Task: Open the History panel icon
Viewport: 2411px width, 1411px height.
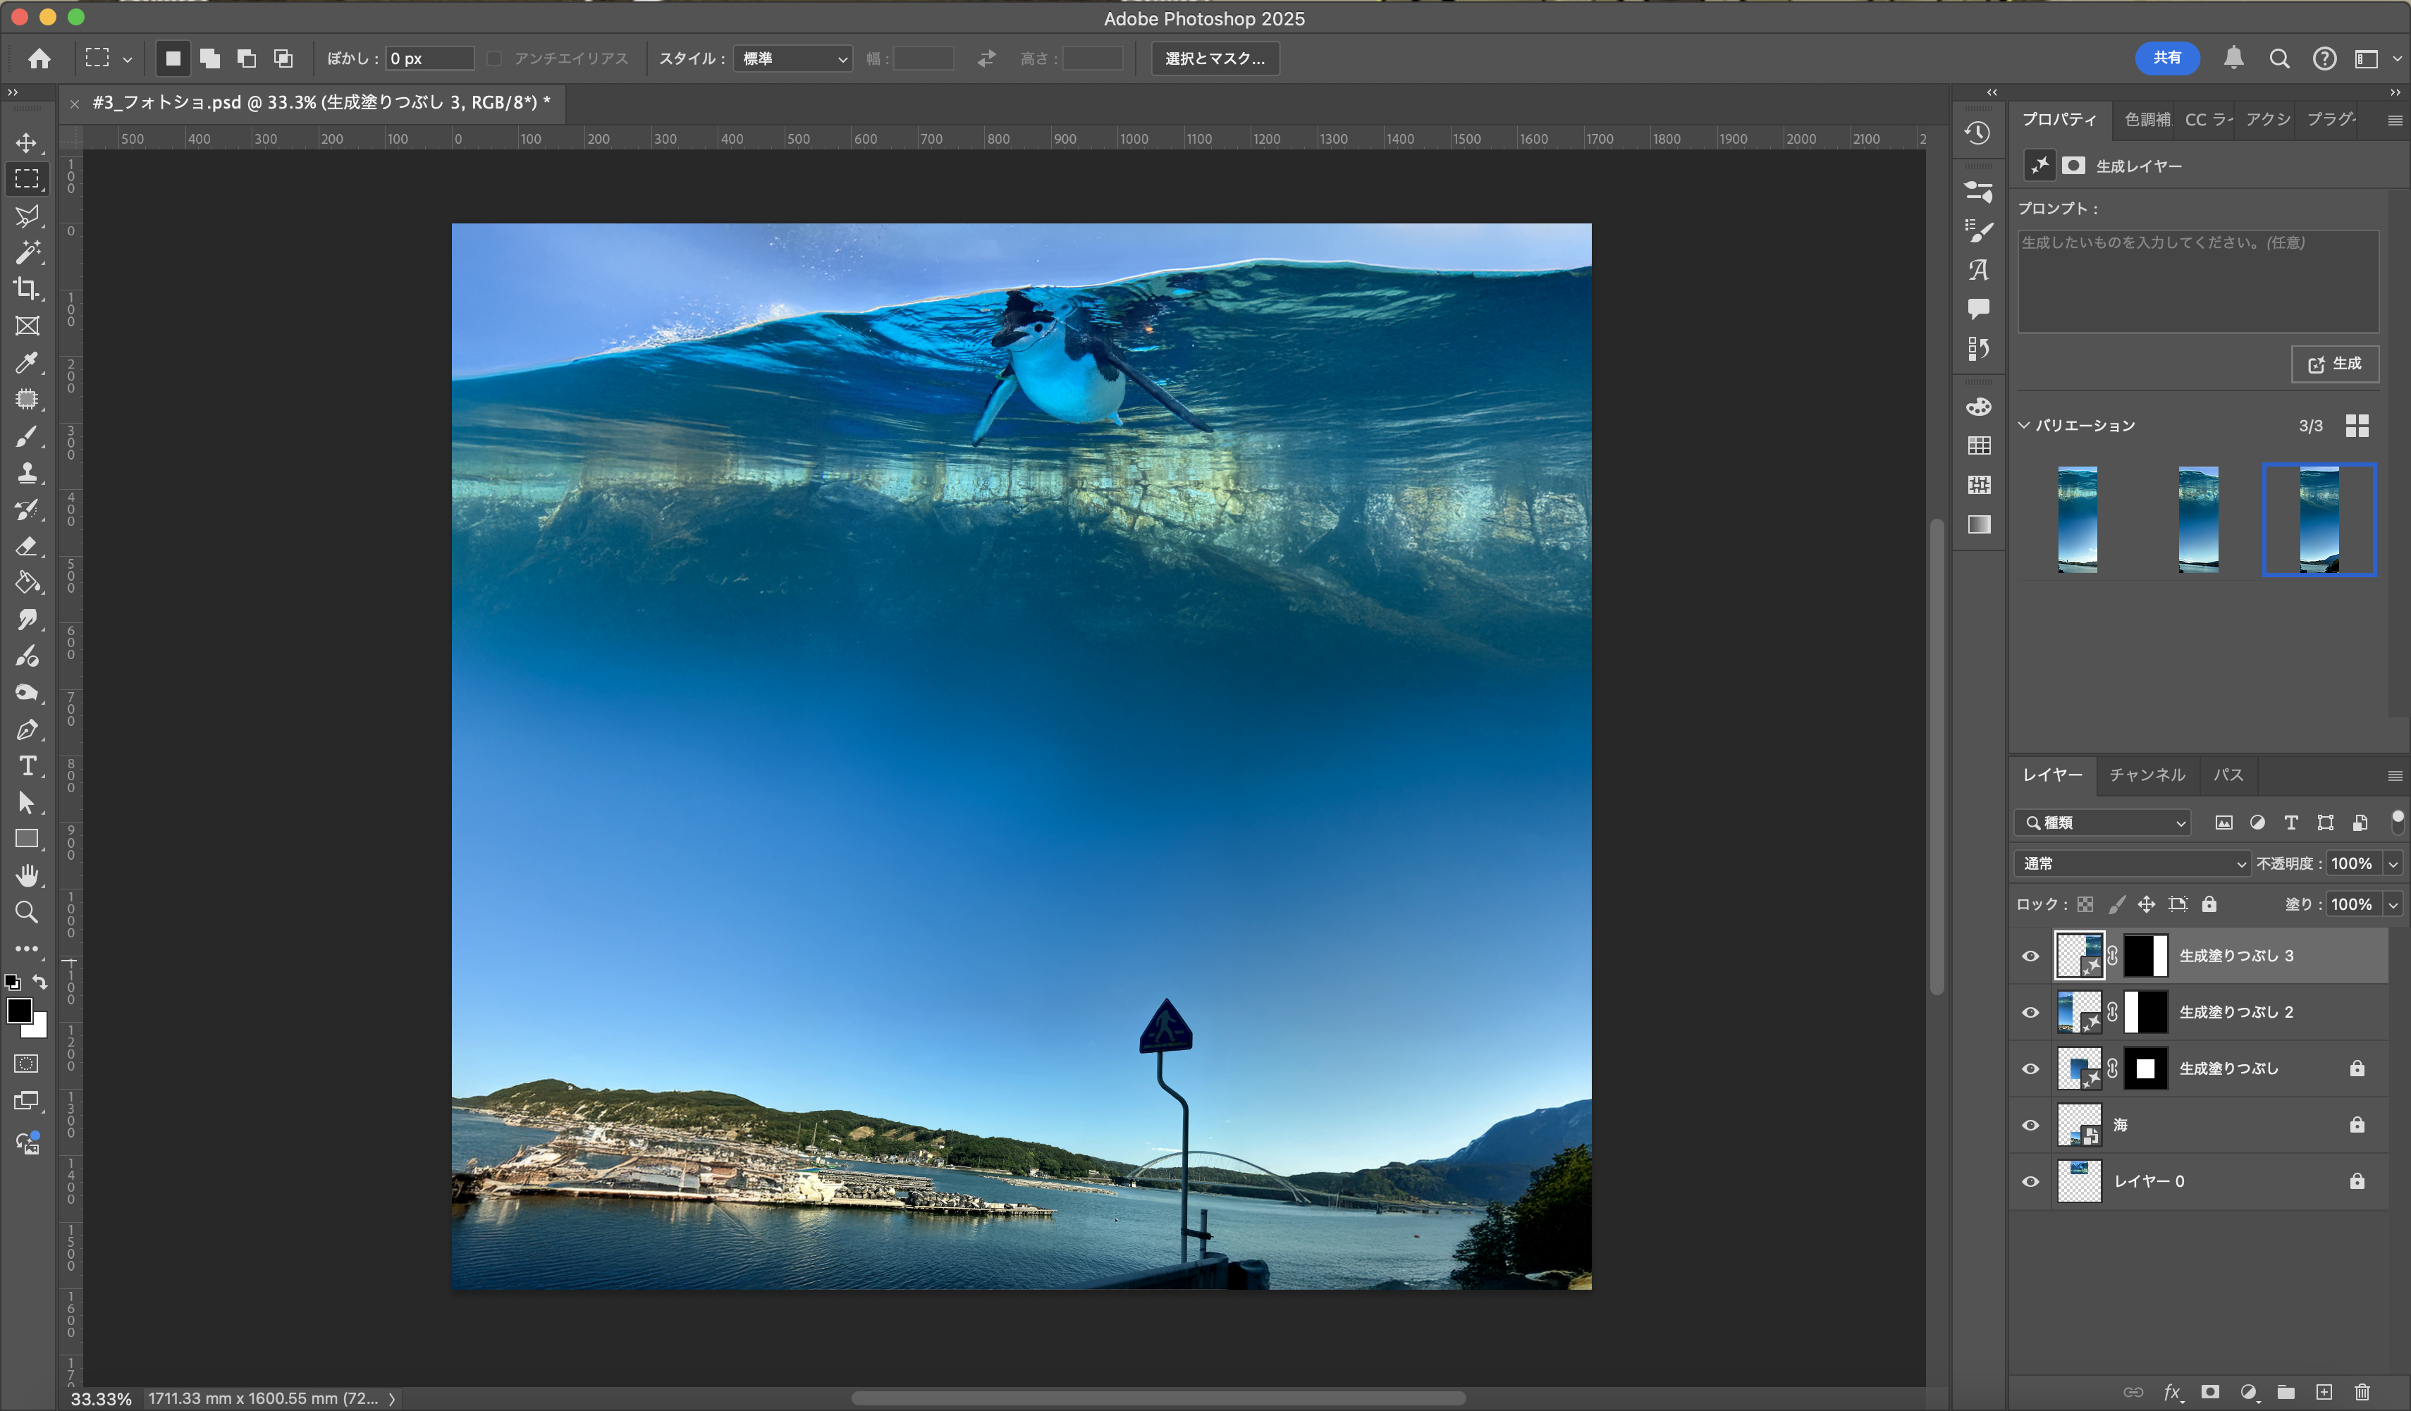Action: (1979, 133)
